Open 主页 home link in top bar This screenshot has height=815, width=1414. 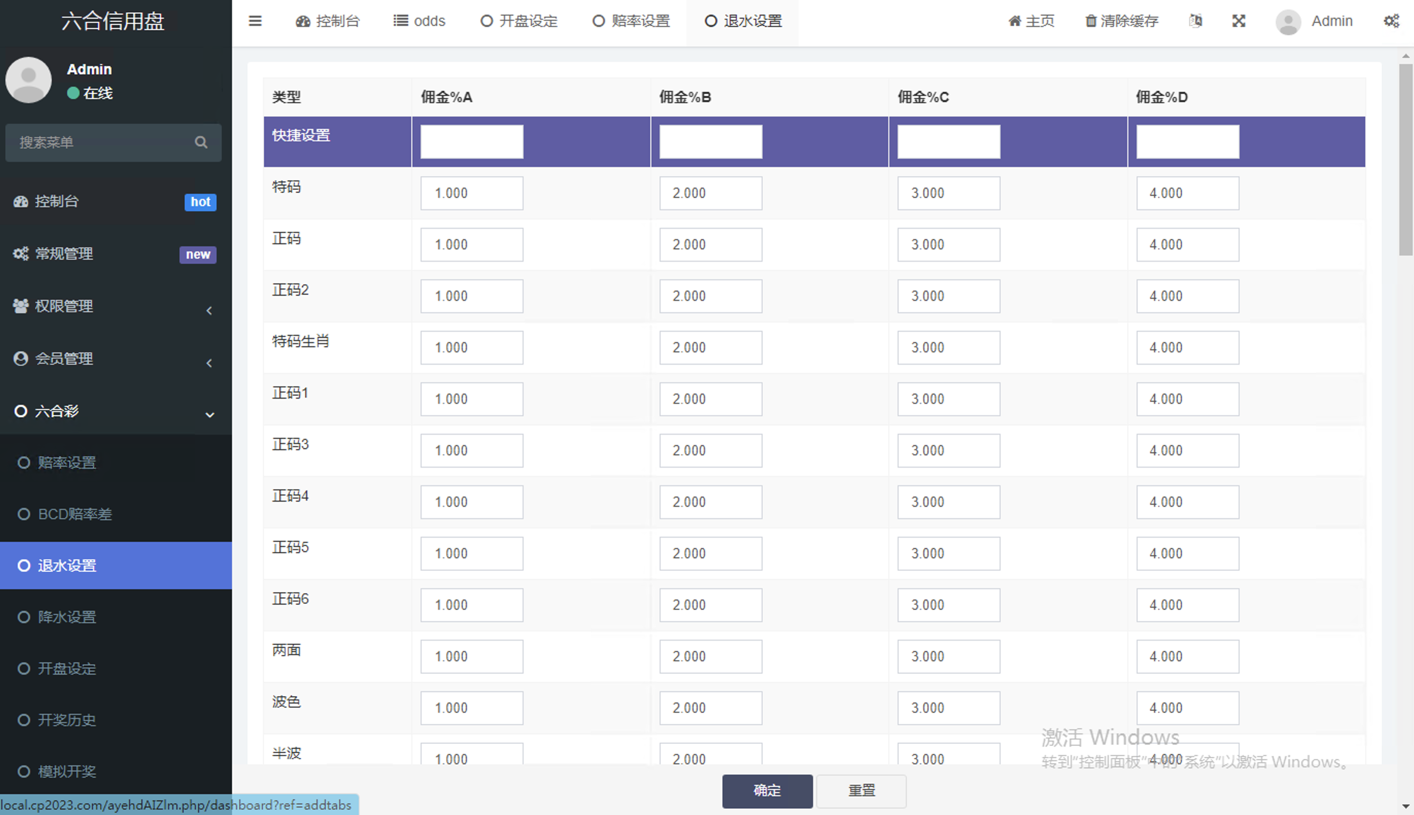coord(1031,21)
